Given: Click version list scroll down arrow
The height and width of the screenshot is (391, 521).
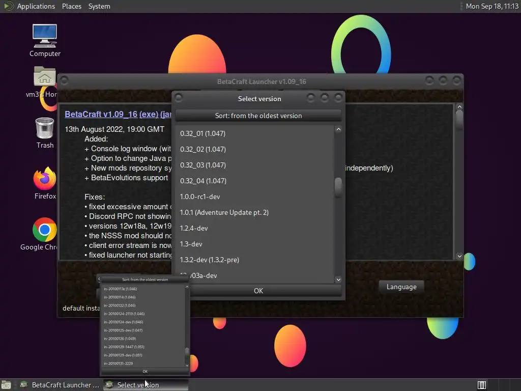Looking at the screenshot, I should coord(338,280).
